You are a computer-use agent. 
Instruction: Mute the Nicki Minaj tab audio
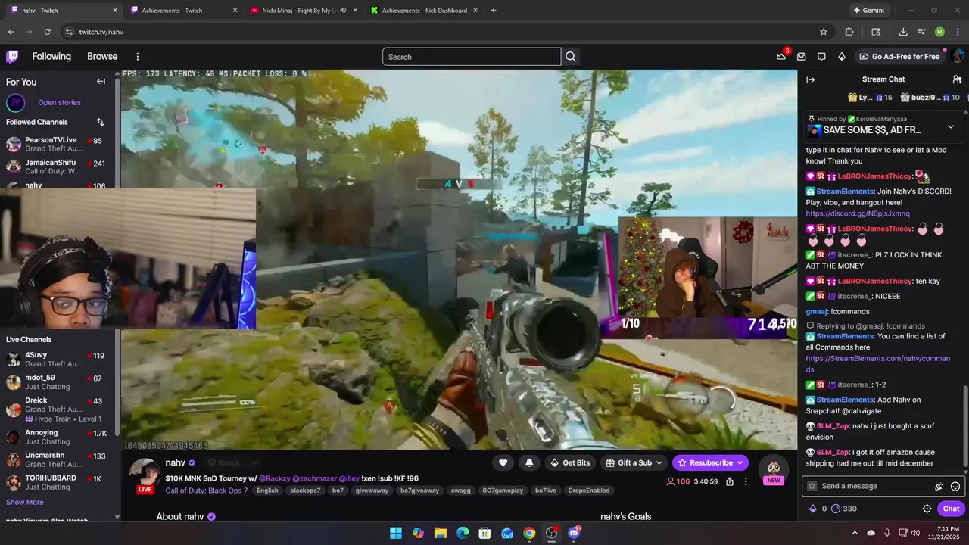pos(343,11)
